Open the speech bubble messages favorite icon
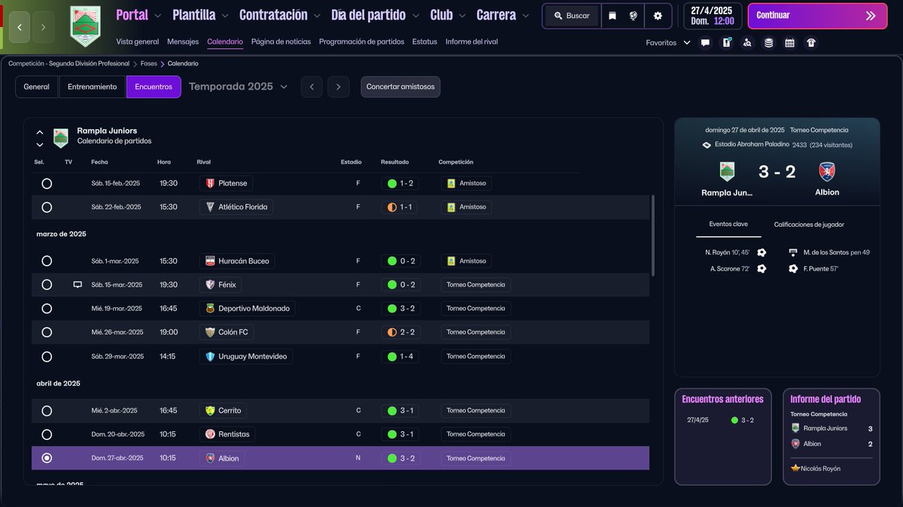Viewport: 903px width, 507px height. point(705,43)
